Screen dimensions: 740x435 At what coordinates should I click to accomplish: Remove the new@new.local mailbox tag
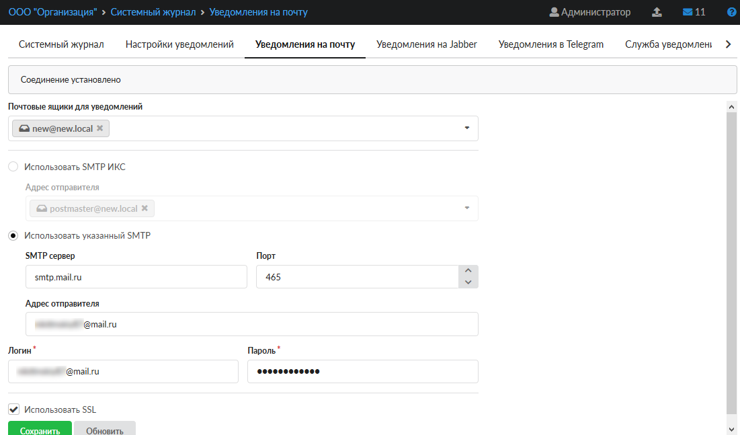[100, 128]
